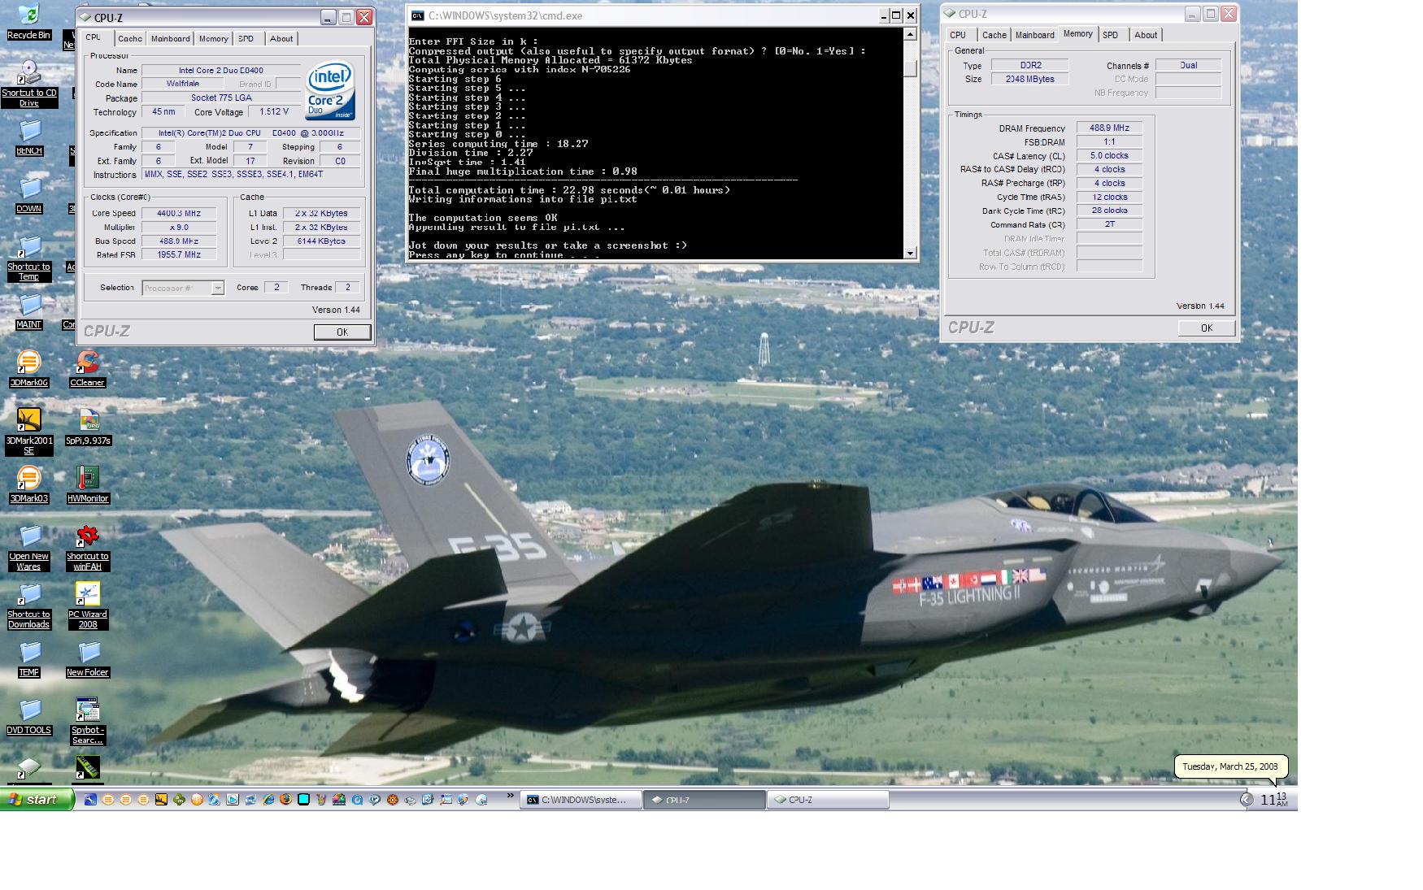Image resolution: width=1423 pixels, height=890 pixels.
Task: Launch the 3DMark03 desktop shortcut
Action: pos(28,485)
